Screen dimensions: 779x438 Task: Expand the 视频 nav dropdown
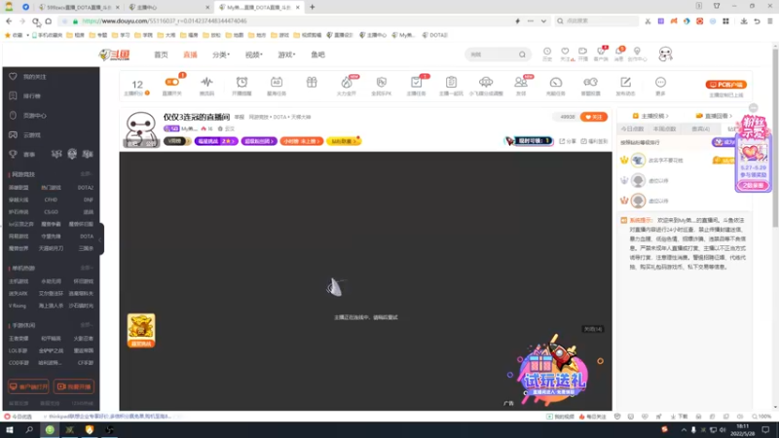[x=254, y=55]
